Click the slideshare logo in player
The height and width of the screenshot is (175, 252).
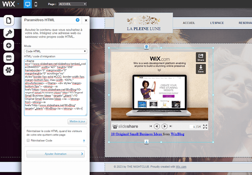point(125,126)
